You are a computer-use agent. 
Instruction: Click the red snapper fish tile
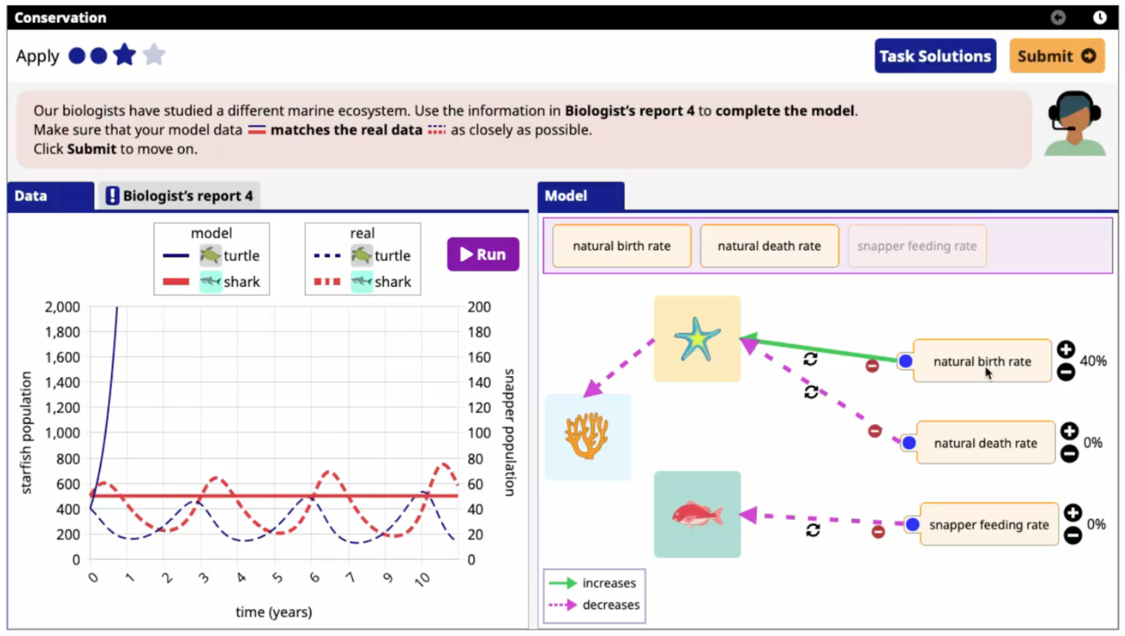(x=697, y=514)
